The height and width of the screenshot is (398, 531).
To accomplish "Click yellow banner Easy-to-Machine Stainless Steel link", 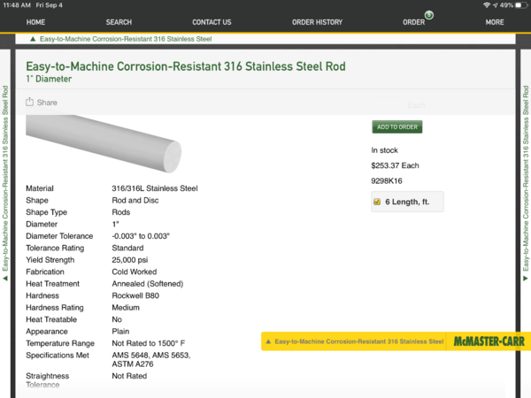I will pos(359,341).
